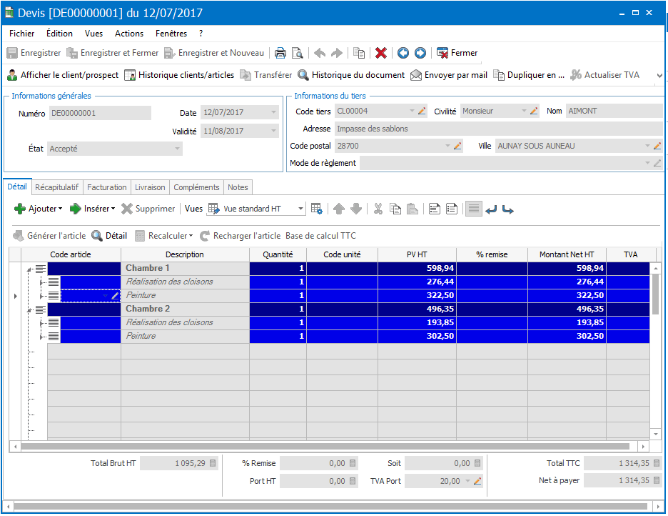Edit Civilité pencil icon
This screenshot has height=516, width=668.
(534, 111)
